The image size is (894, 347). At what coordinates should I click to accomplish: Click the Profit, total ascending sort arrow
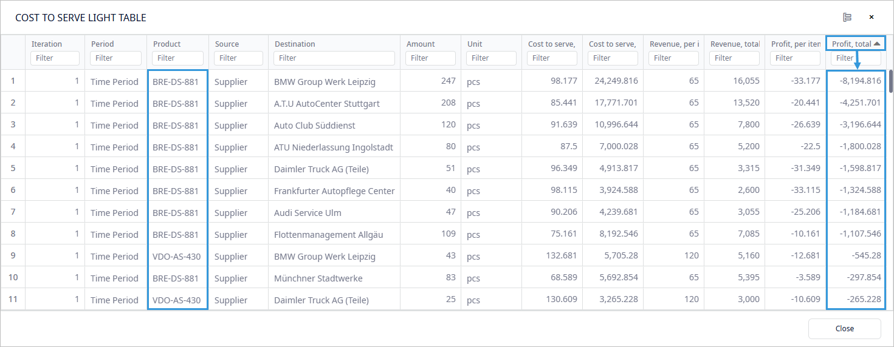(877, 44)
